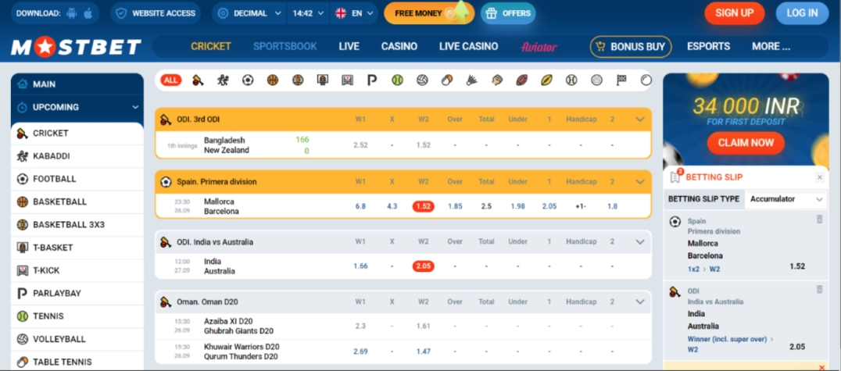841x371 pixels.
Task: Open BASKETBALL 3X3 in the left sidebar
Action: [77, 225]
